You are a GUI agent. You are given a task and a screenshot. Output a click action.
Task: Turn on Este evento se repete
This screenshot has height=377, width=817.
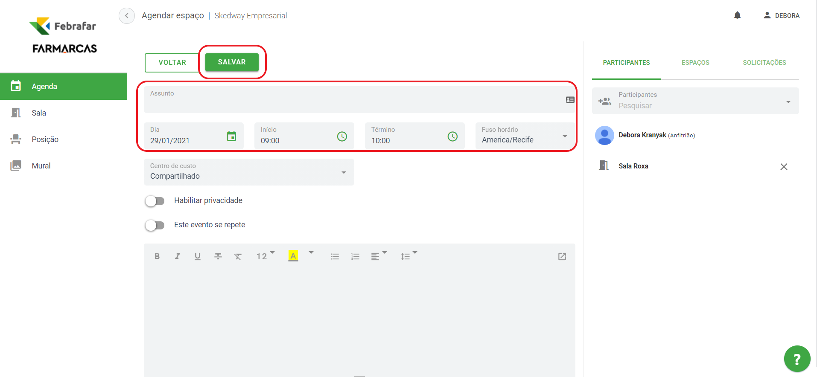click(x=155, y=225)
